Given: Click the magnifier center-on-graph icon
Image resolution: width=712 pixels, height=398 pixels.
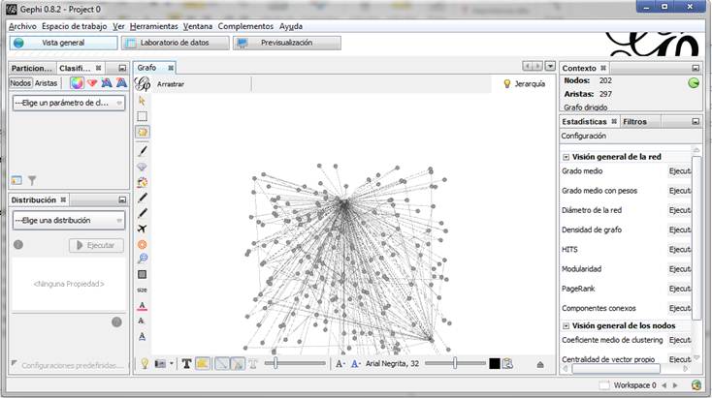Looking at the screenshot, I should pos(142,259).
